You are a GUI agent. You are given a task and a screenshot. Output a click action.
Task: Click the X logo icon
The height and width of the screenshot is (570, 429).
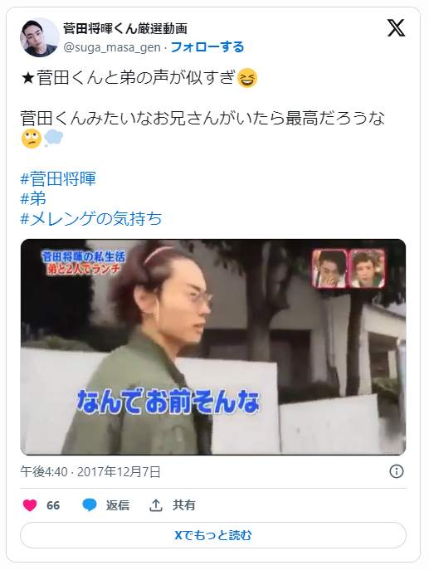click(397, 28)
